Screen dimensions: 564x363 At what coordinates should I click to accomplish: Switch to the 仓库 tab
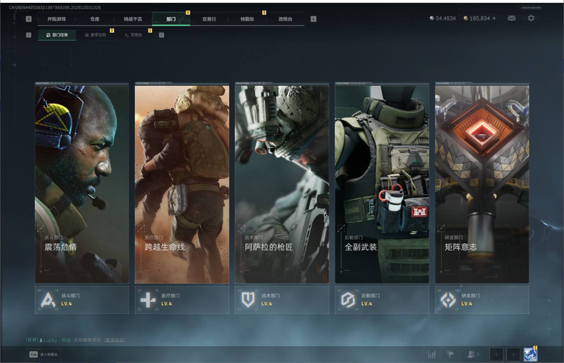95,19
